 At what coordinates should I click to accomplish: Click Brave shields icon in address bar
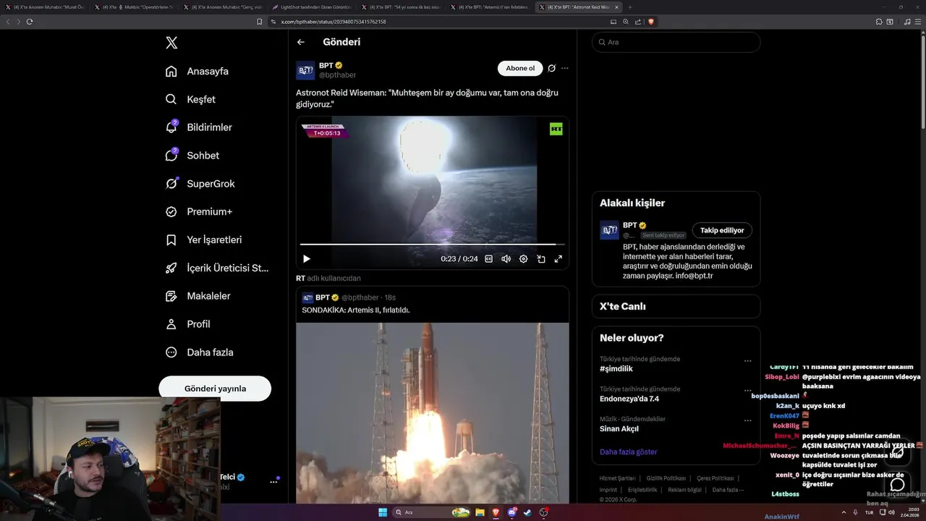pyautogui.click(x=651, y=22)
